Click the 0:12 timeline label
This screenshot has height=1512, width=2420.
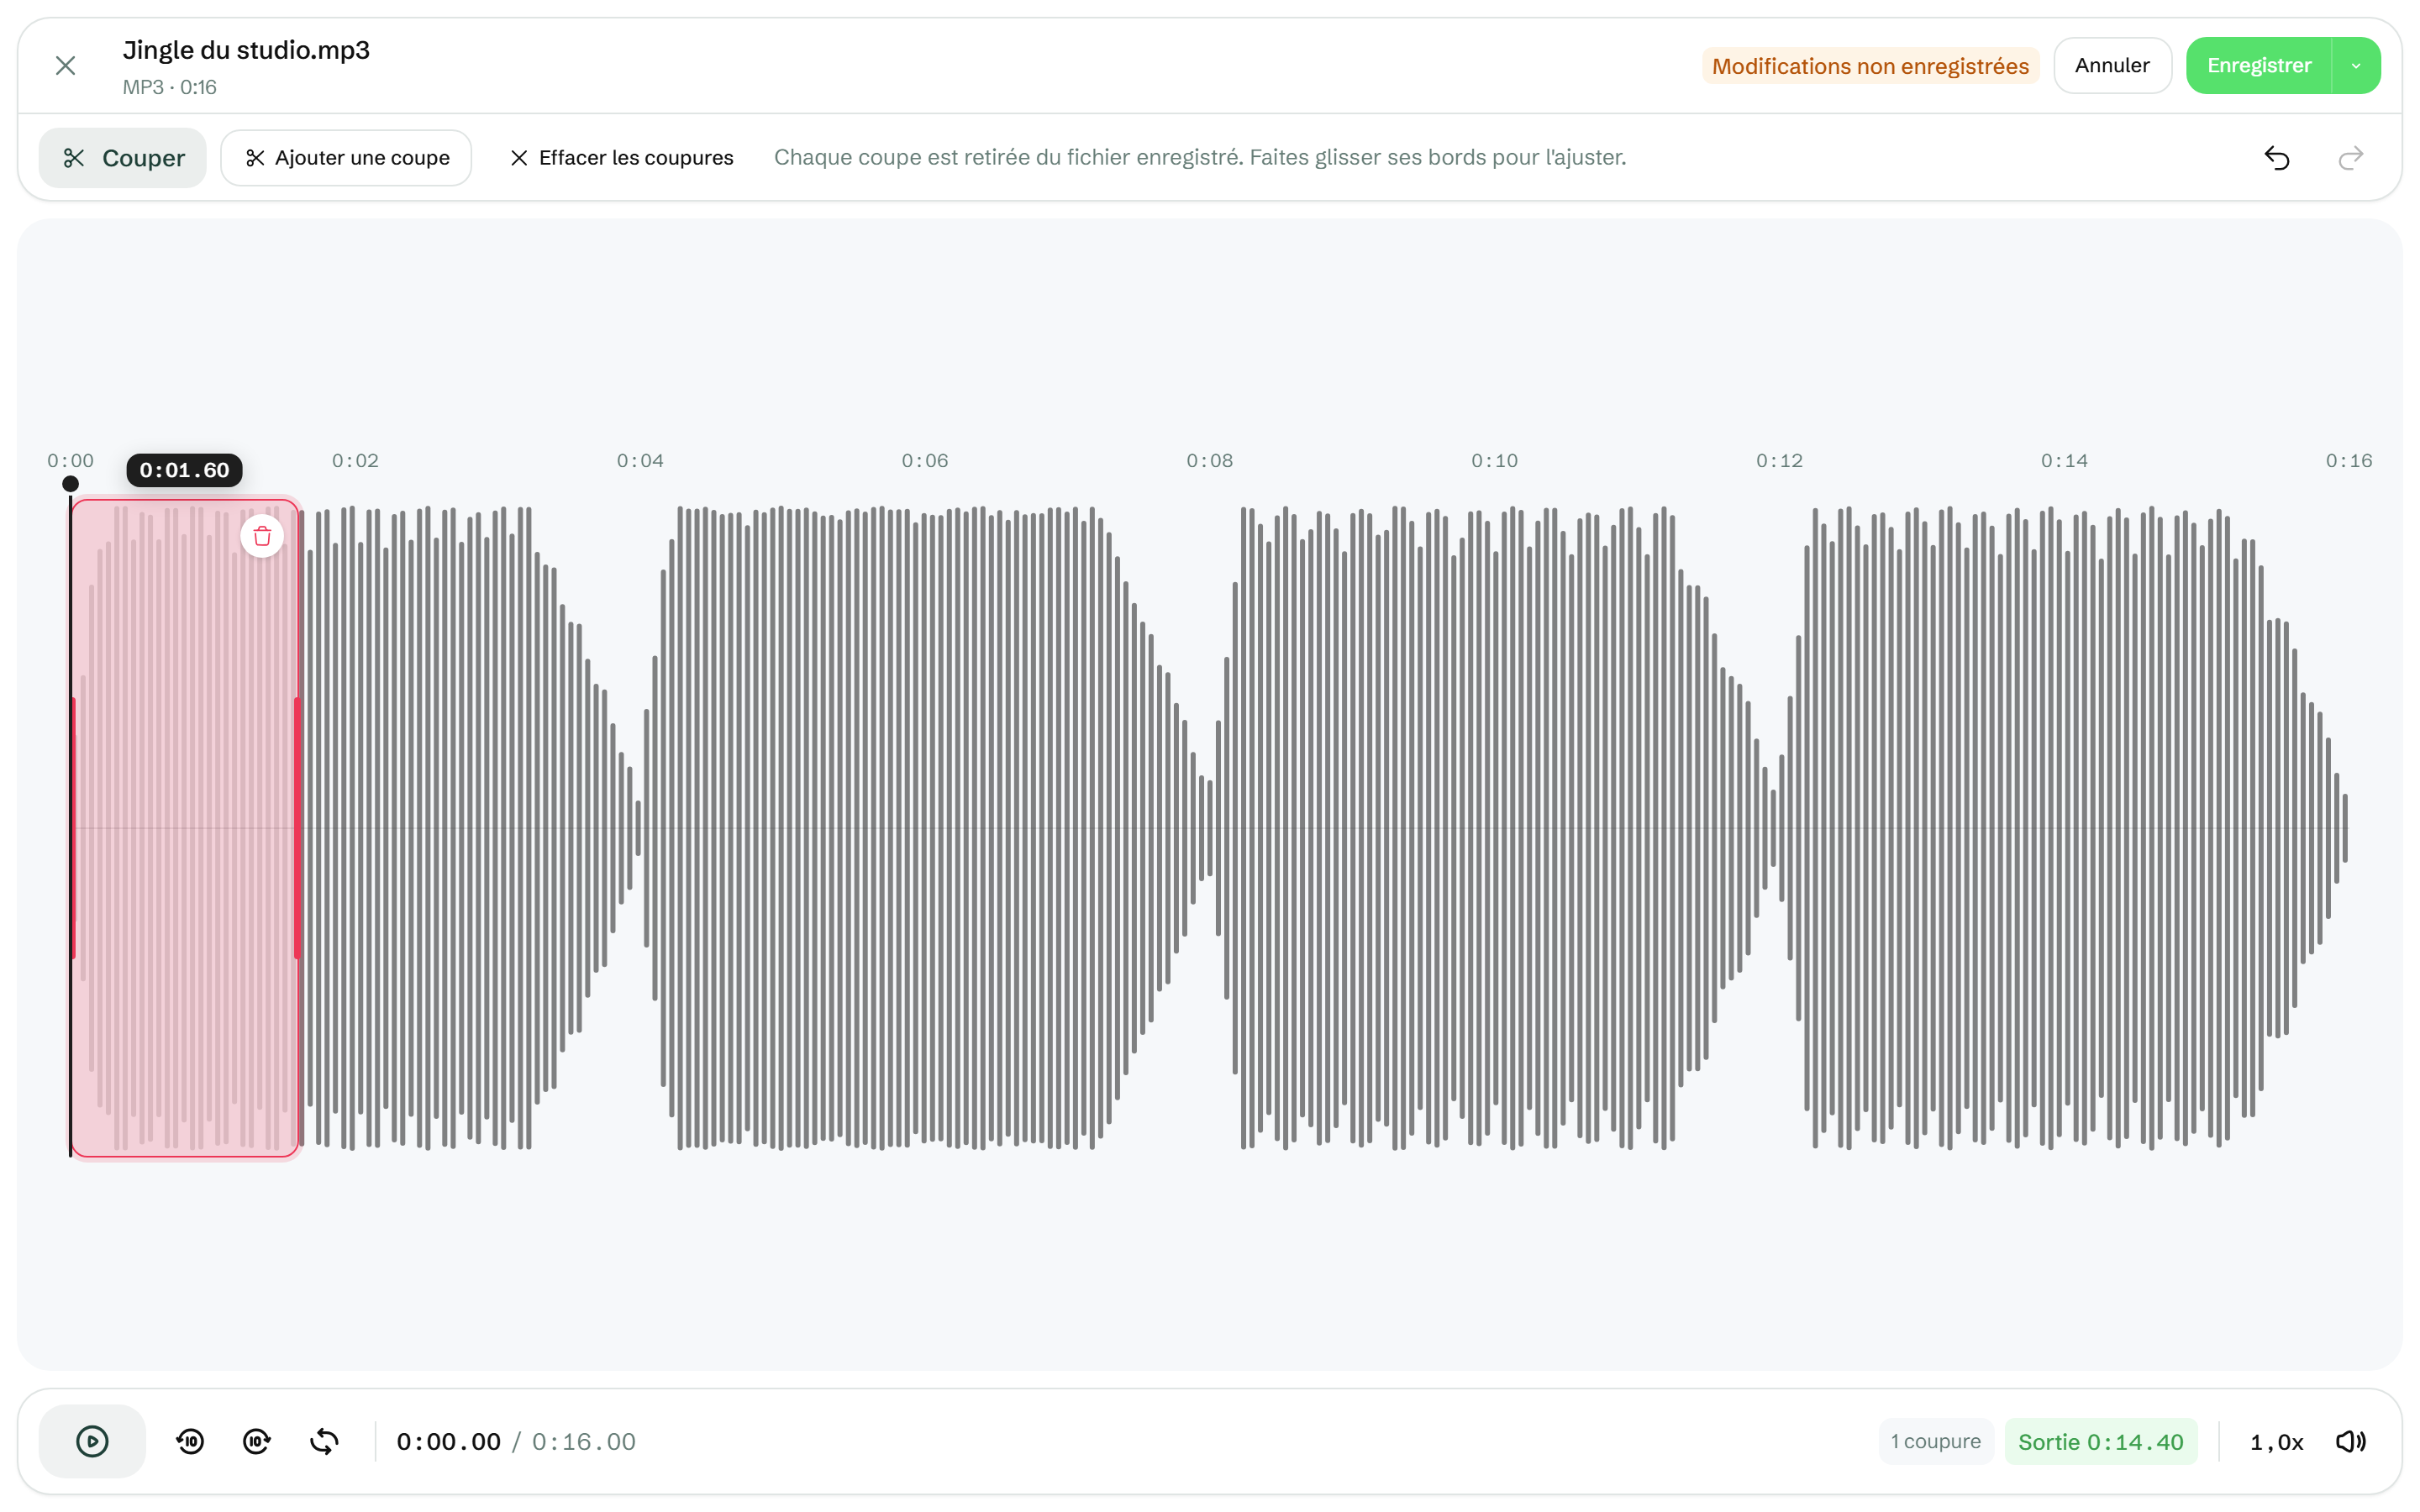pos(1779,461)
